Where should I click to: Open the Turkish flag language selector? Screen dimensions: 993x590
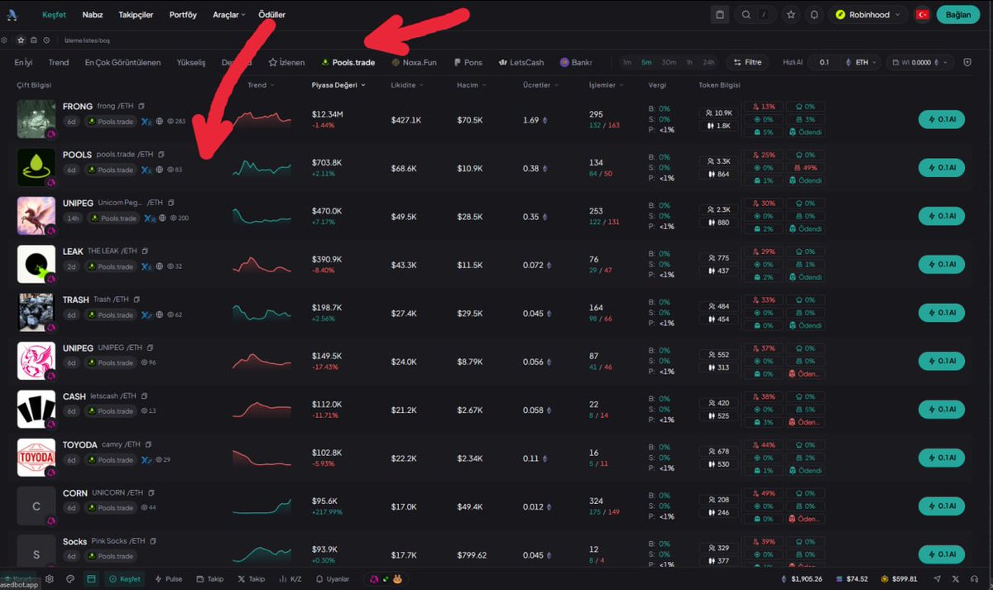922,15
